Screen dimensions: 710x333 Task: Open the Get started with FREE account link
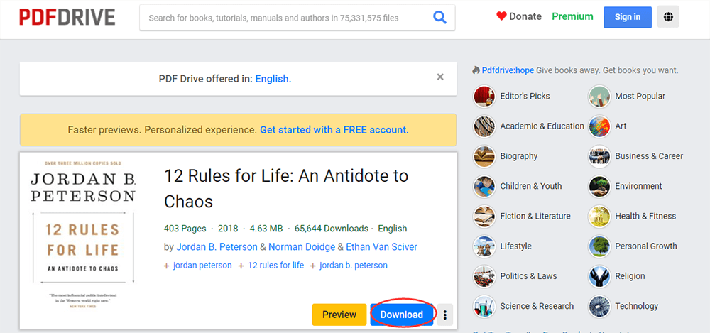(x=334, y=130)
